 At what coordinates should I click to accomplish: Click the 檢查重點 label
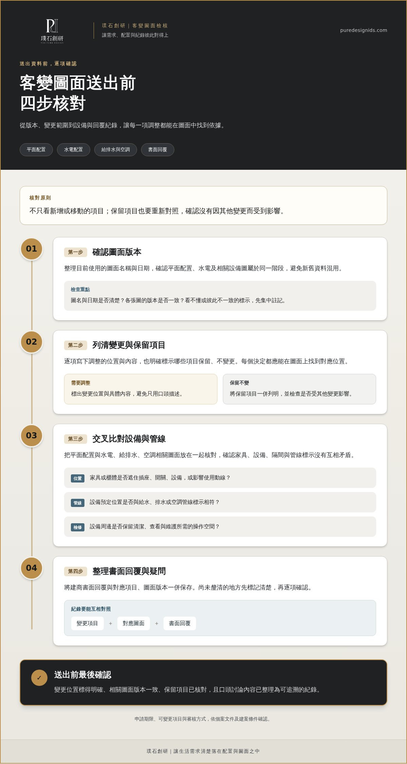[x=80, y=290]
